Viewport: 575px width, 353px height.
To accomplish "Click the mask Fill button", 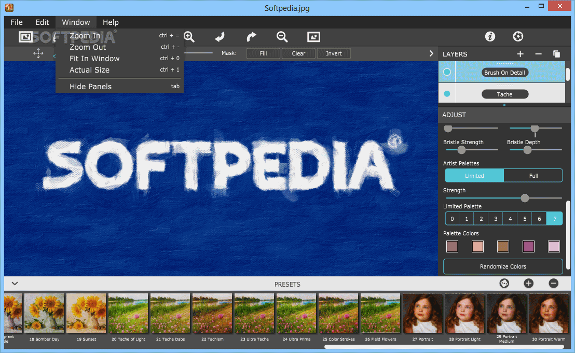I will 263,53.
